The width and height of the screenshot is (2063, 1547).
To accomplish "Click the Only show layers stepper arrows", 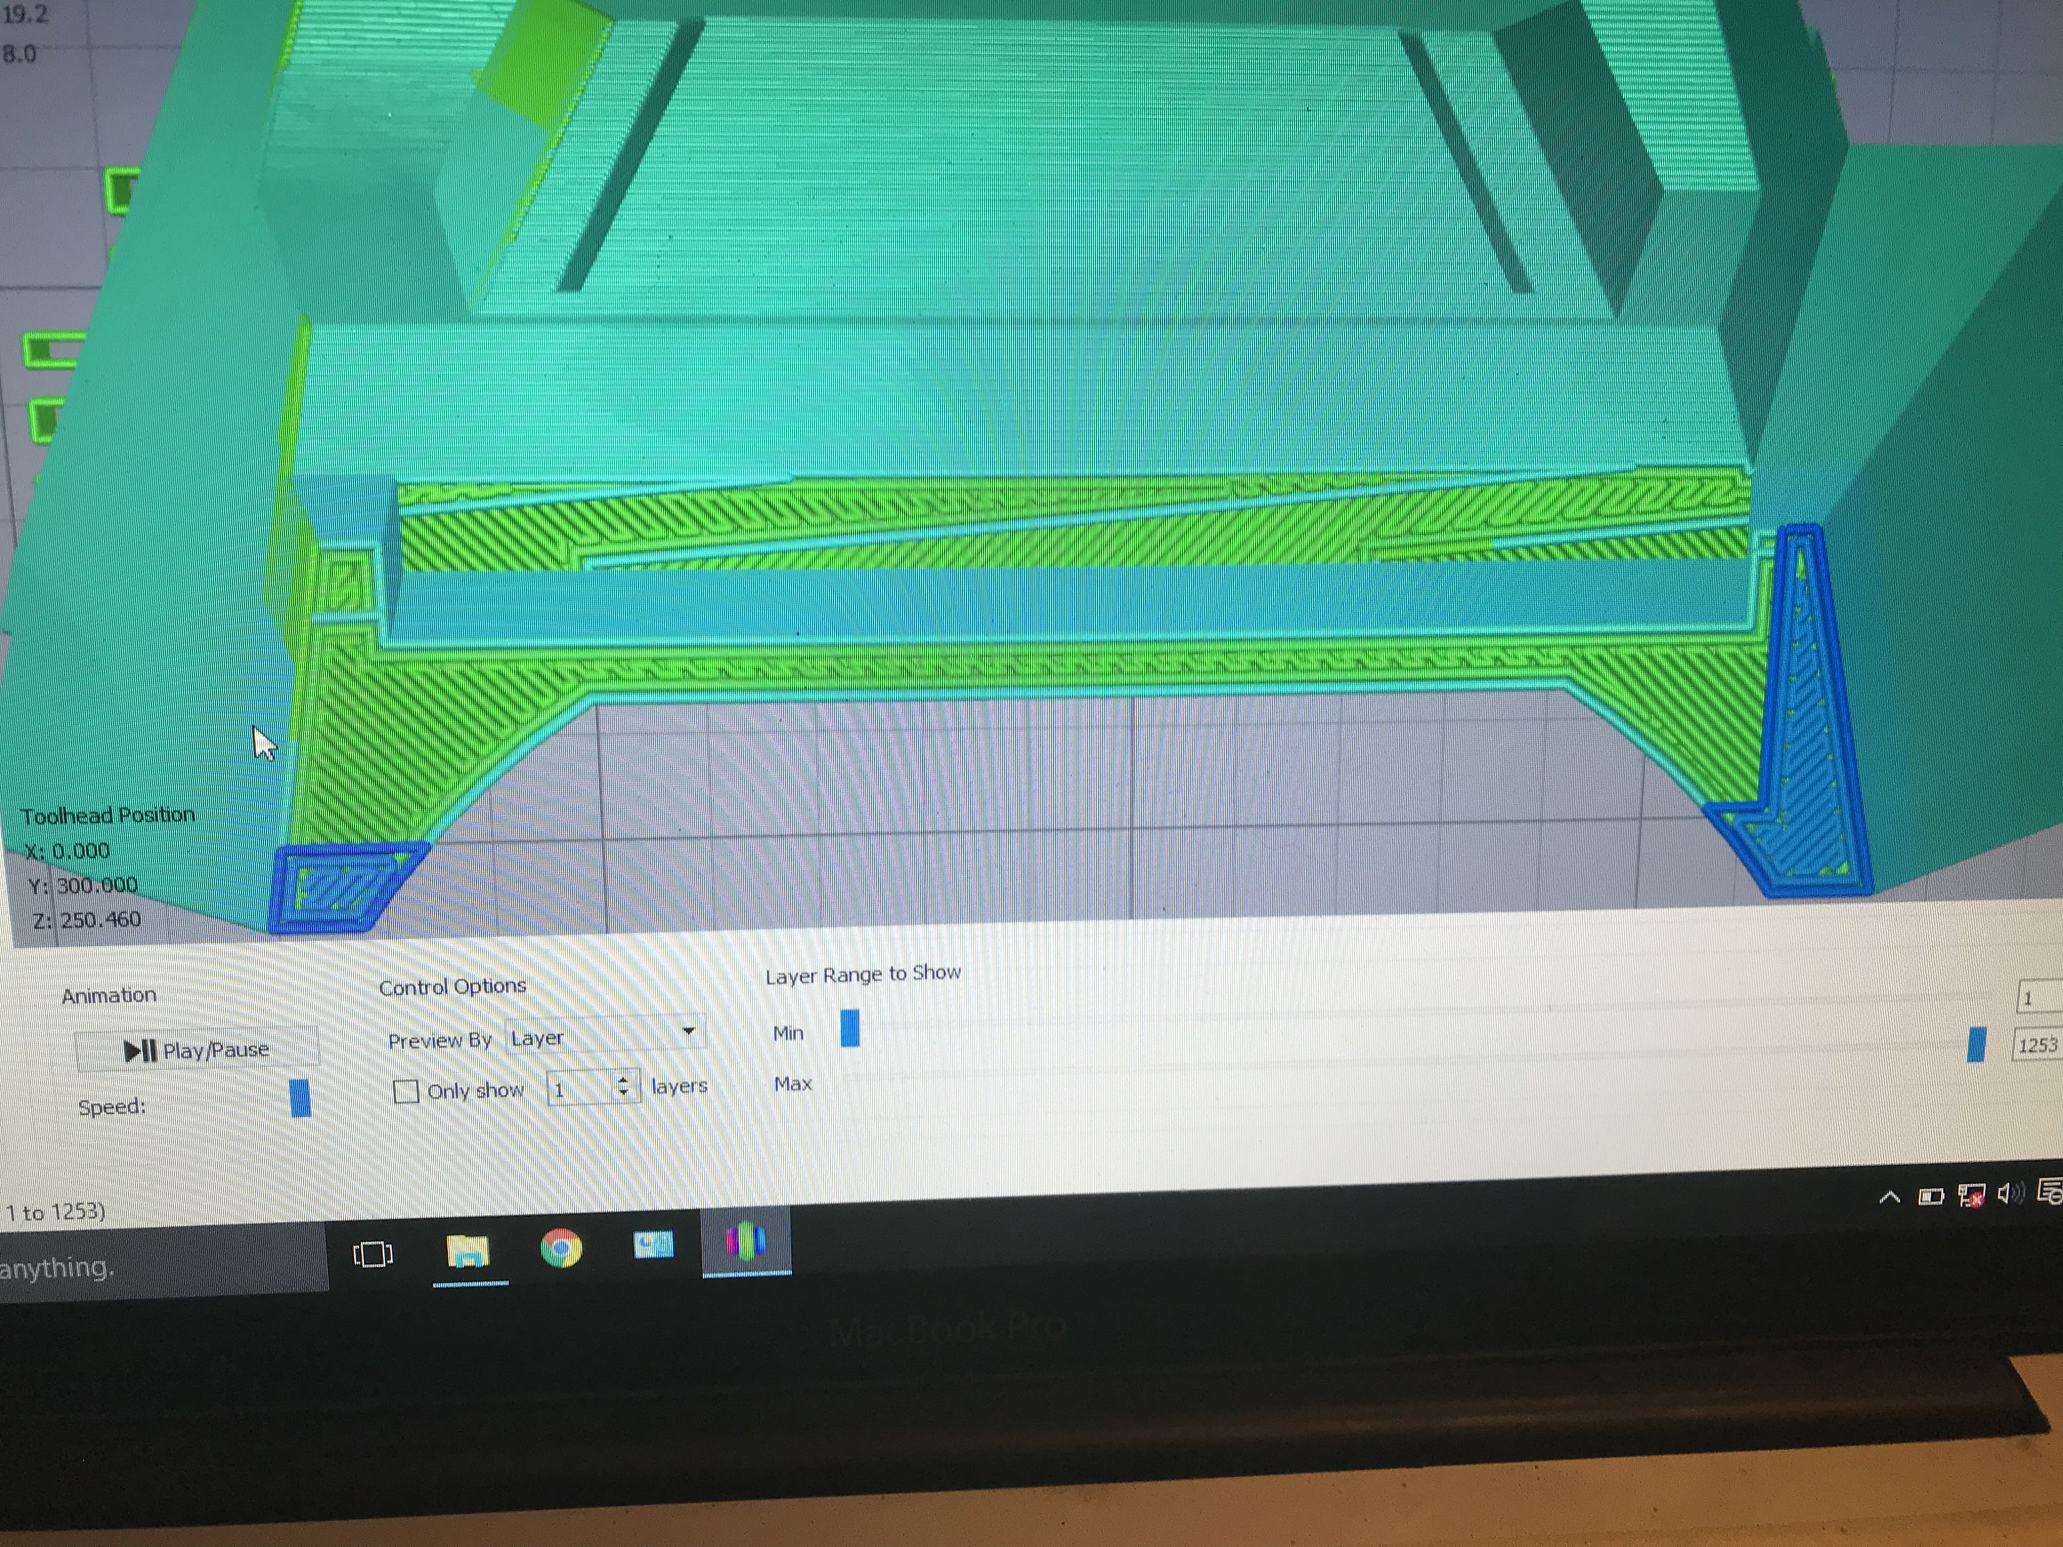I will (x=624, y=1087).
